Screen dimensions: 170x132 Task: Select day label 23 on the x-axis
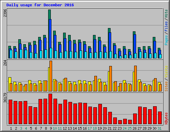pyautogui.click(x=120, y=128)
